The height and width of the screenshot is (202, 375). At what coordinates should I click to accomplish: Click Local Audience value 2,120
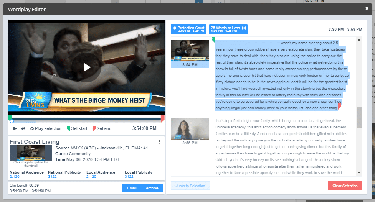coord(91,177)
